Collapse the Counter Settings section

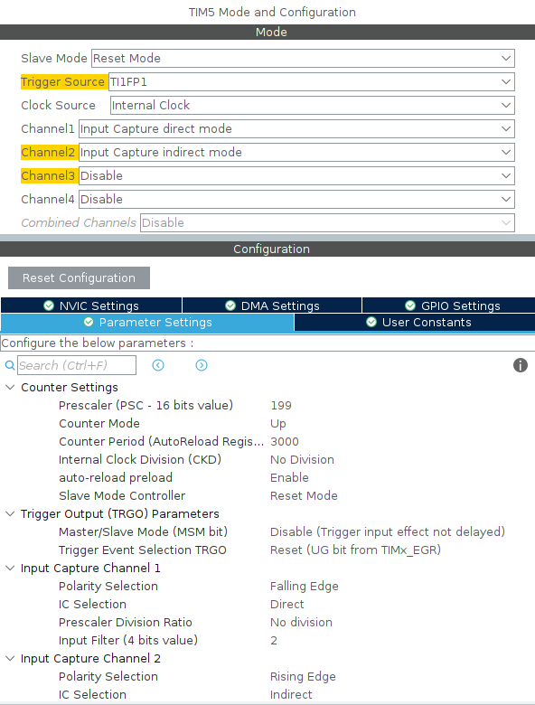10,387
